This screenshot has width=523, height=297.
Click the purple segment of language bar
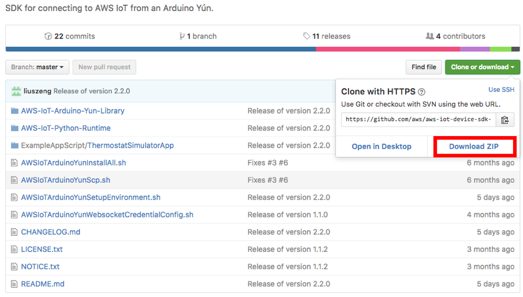pyautogui.click(x=474, y=49)
